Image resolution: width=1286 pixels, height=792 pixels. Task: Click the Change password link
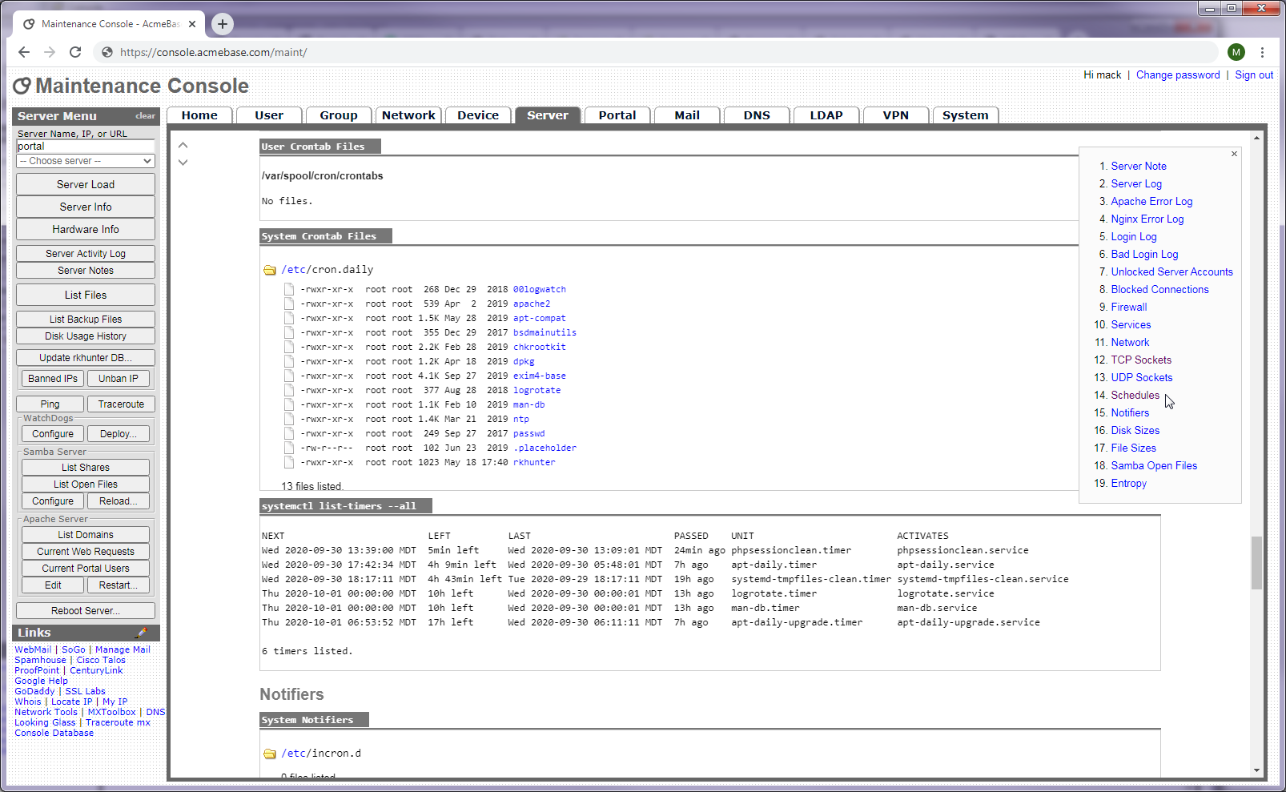[1178, 74]
